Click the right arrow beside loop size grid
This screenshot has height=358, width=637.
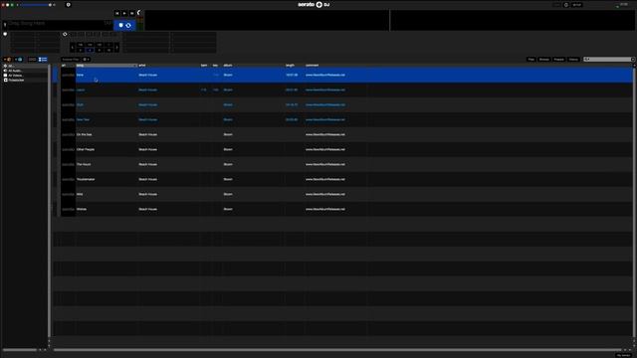click(x=117, y=48)
